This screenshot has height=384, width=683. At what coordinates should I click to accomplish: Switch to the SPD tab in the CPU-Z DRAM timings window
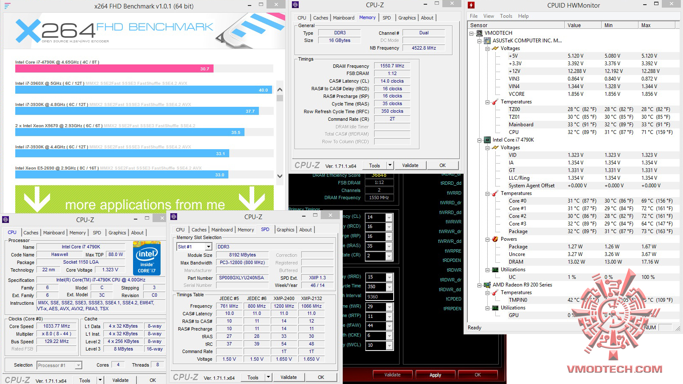point(387,18)
